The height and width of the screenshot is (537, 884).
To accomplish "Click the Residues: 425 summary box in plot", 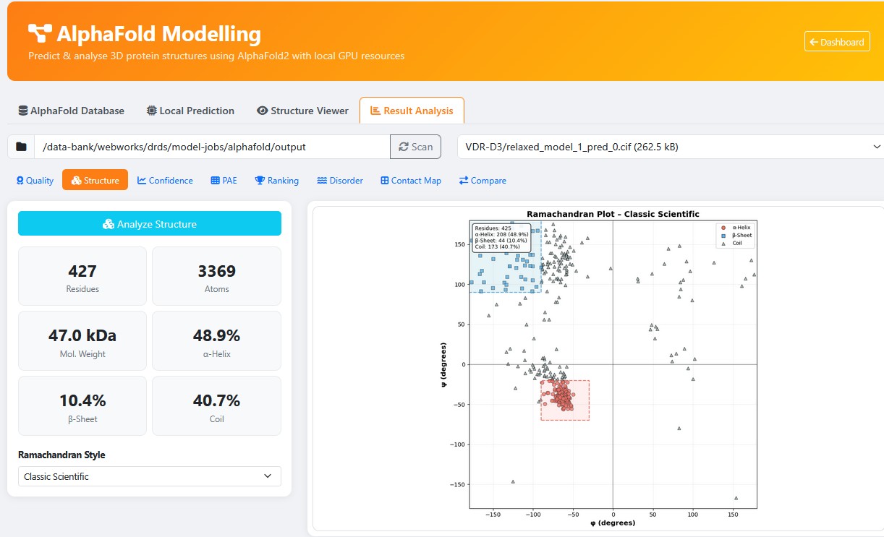I will pos(501,238).
